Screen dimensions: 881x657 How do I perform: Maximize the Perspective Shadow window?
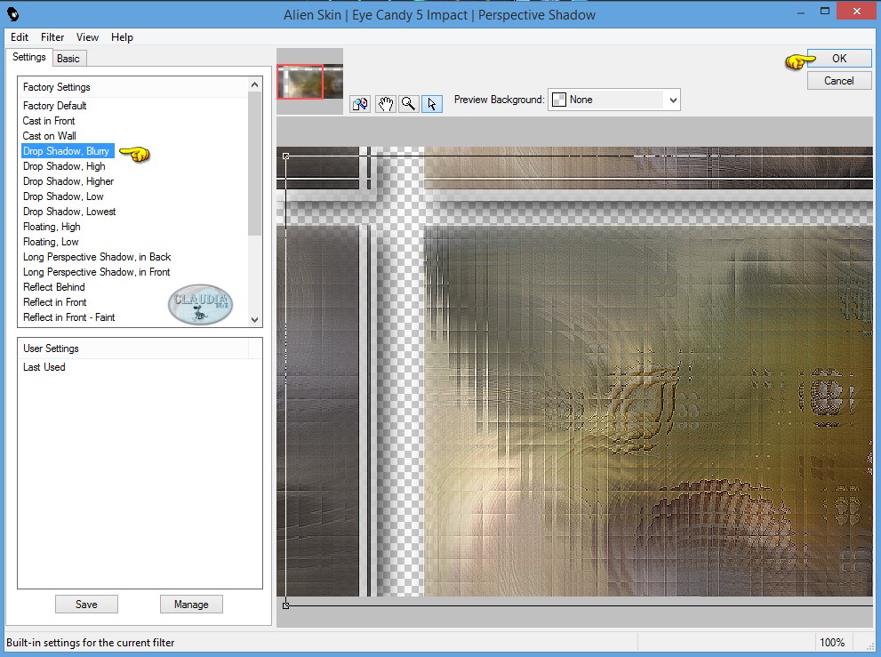825,12
